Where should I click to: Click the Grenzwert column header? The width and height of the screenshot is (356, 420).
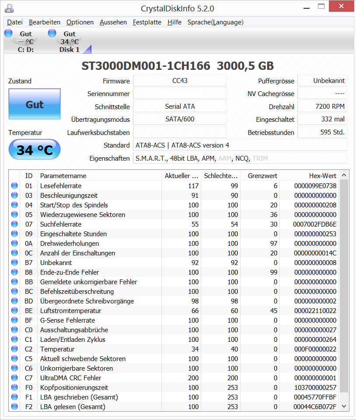260,176
